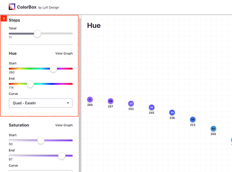Click the ColorBox logo icon

12,7
